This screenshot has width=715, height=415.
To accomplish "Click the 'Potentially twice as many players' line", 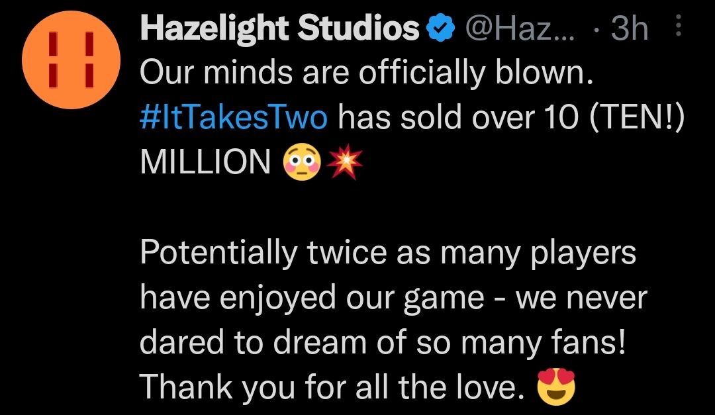I will tap(387, 254).
